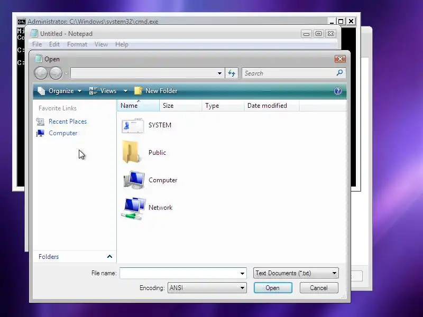
Task: Click inside the address bar path field
Action: pos(143,73)
